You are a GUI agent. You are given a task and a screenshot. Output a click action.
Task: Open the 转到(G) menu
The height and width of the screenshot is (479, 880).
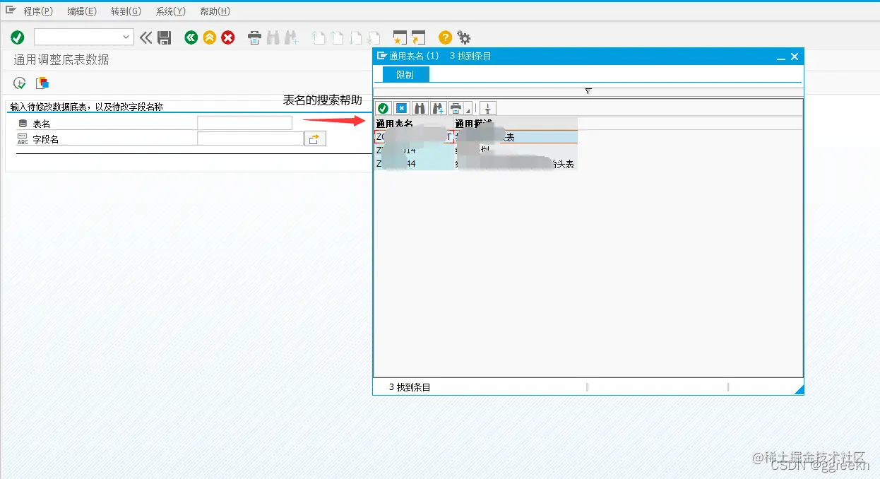pos(126,11)
